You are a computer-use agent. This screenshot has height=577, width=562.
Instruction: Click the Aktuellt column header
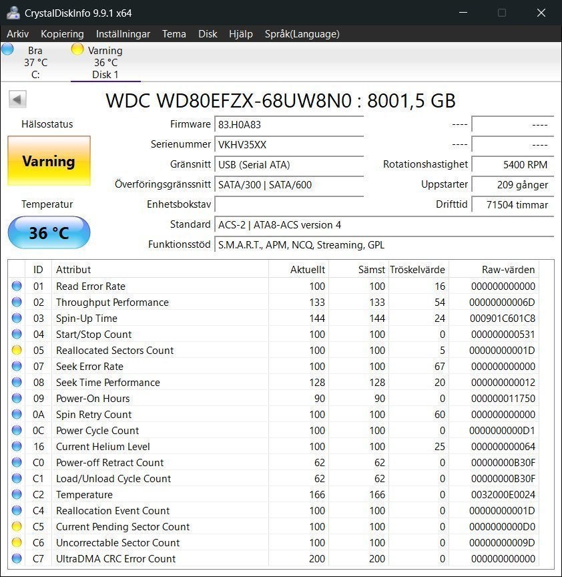pos(298,269)
